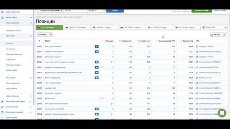The height and width of the screenshot is (129, 230).
Task: Open keyword phrase link in row 29912
Action: pos(56,104)
